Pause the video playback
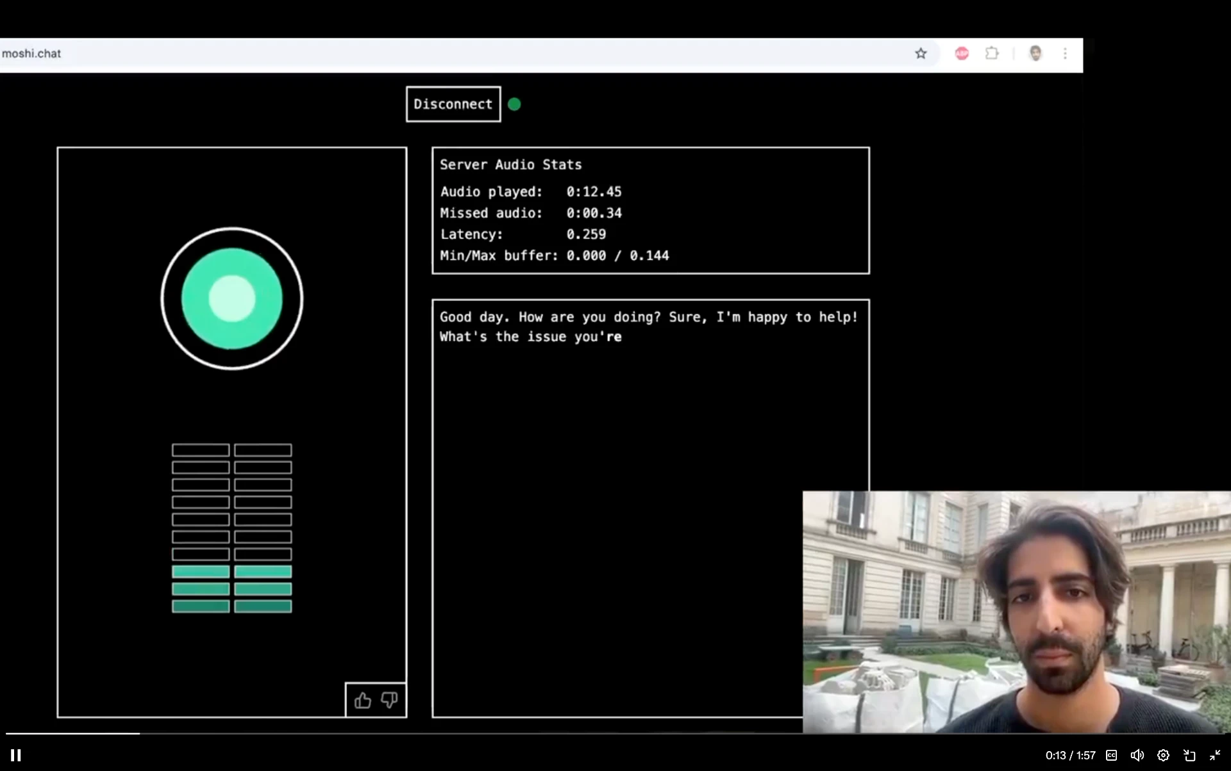 pos(16,756)
